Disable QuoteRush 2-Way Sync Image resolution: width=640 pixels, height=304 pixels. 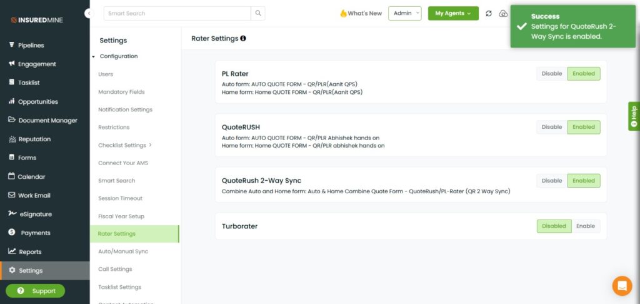tap(552, 181)
